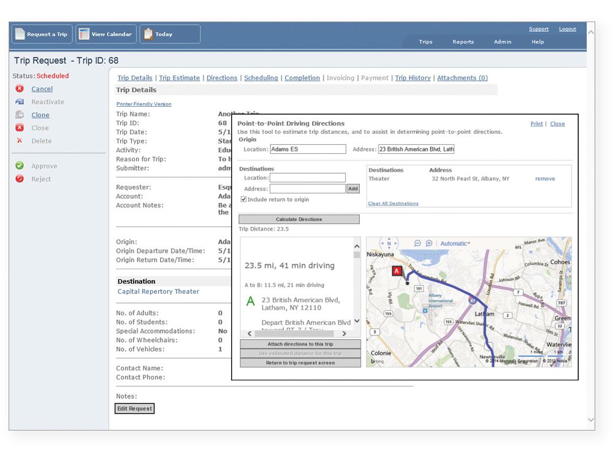
Task: Click the Request a Trip document icon
Action: point(20,34)
